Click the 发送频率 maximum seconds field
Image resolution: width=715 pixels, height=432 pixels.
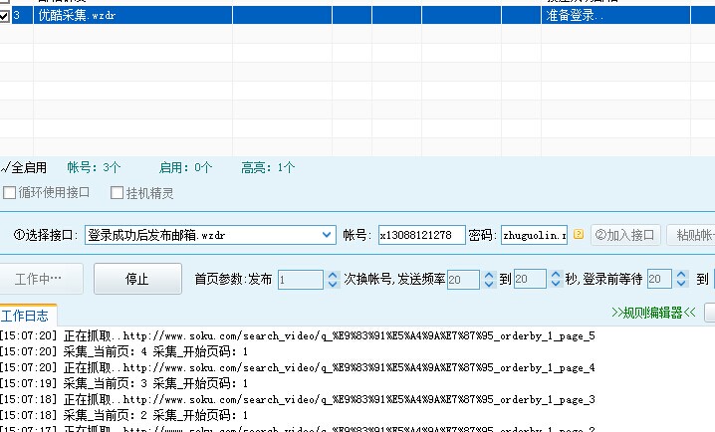coord(530,279)
